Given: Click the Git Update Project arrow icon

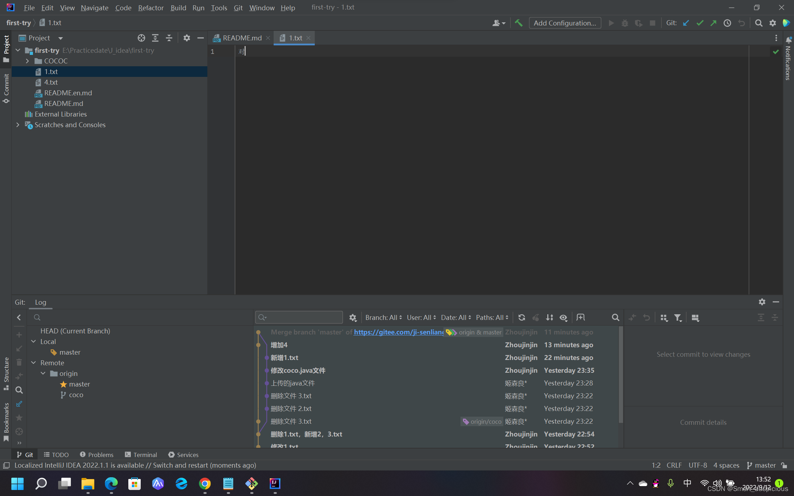Looking at the screenshot, I should (686, 23).
